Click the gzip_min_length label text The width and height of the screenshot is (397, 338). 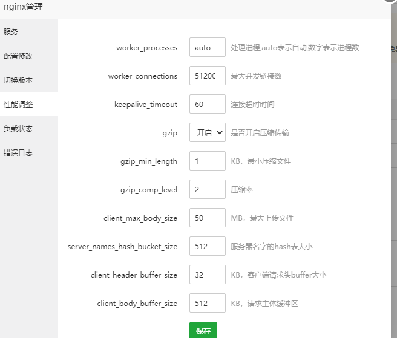pos(149,161)
